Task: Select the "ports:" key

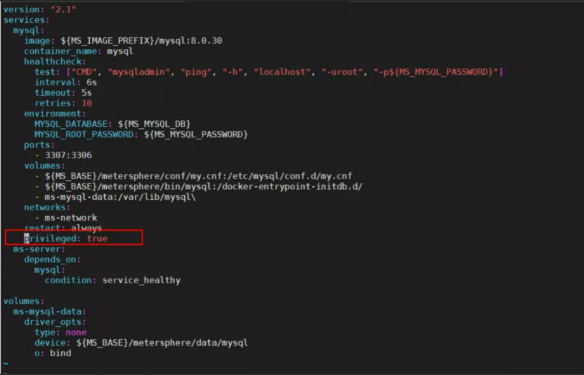Action: [40, 145]
